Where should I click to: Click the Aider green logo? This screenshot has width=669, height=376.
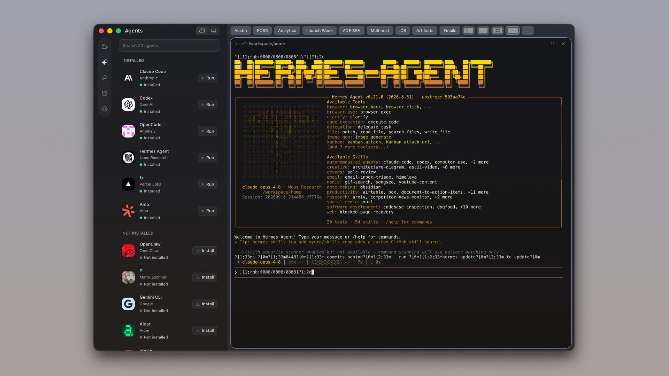(x=128, y=330)
